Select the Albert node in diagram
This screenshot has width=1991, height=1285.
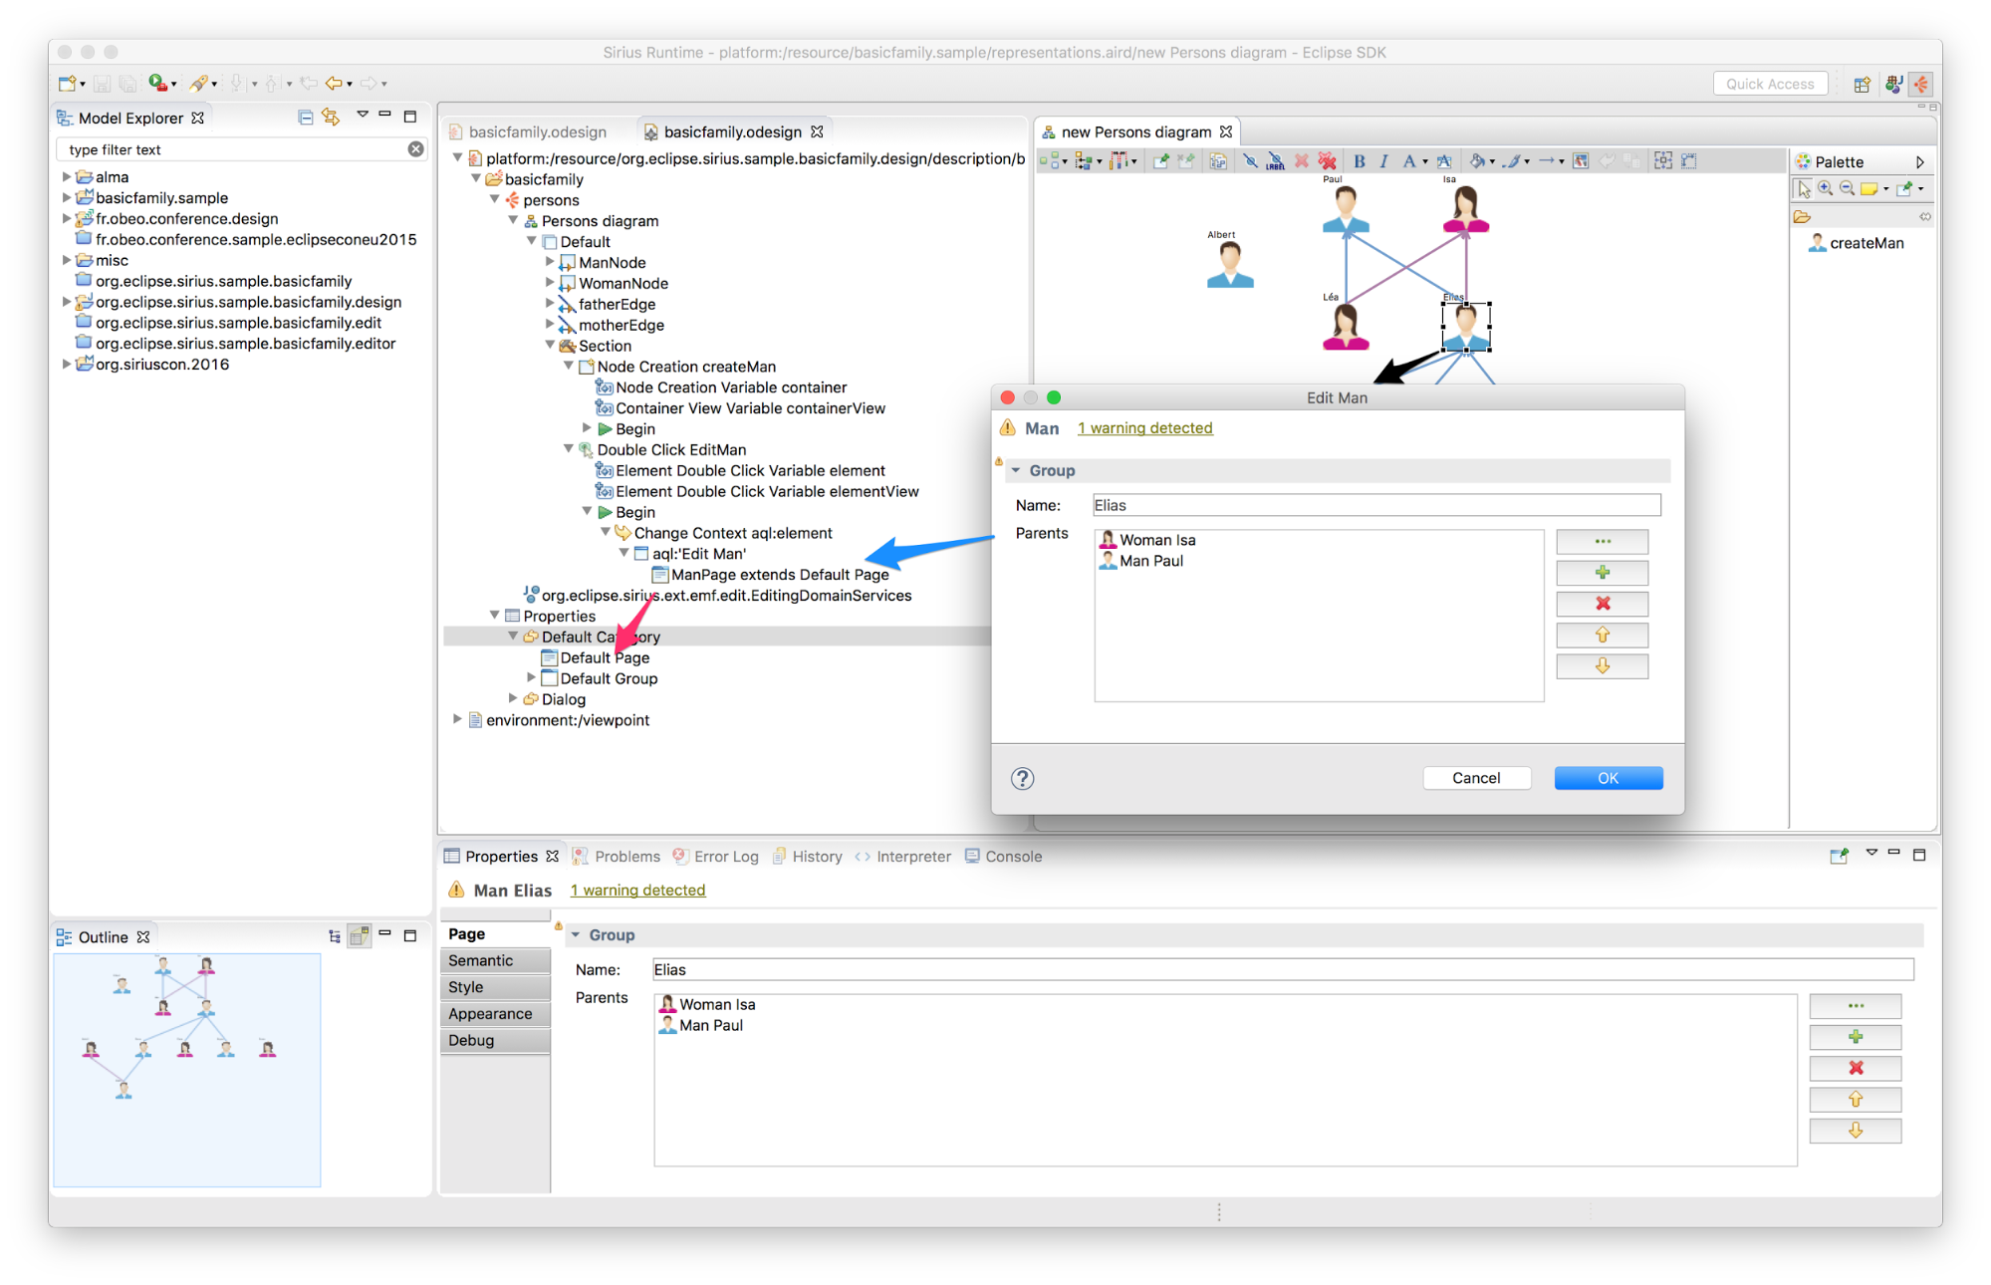click(x=1229, y=265)
